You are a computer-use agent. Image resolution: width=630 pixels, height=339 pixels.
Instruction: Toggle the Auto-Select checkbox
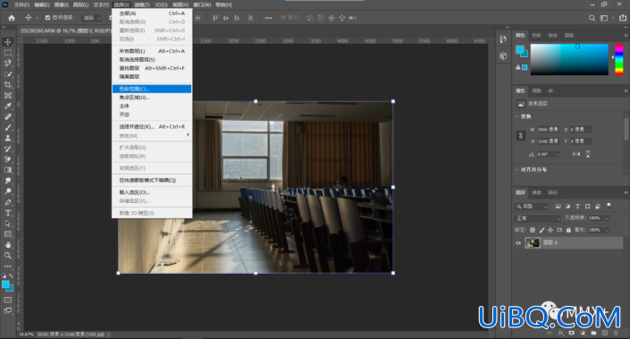coord(48,18)
